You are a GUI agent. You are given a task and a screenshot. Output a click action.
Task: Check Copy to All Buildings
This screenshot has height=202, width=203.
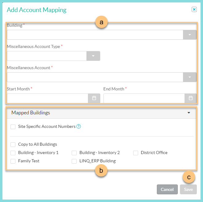pyautogui.click(x=13, y=145)
